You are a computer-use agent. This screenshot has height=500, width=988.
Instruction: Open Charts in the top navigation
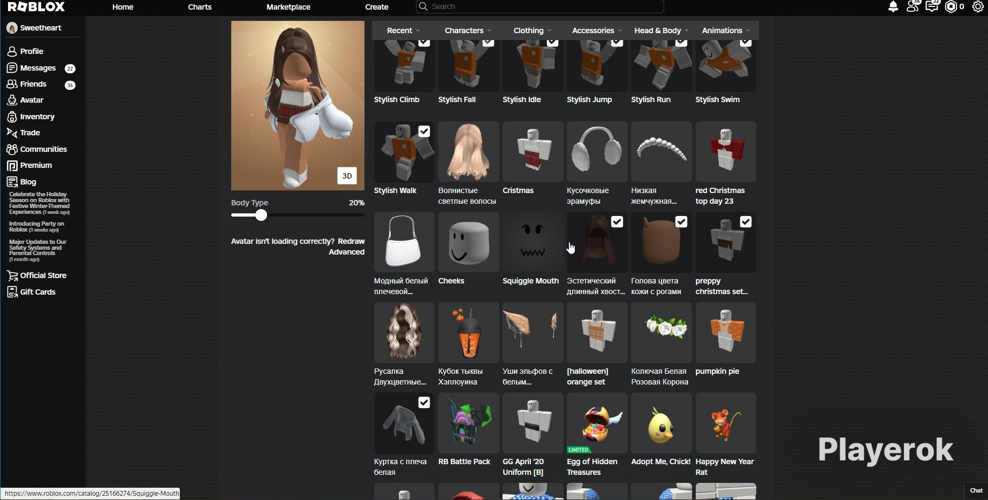tap(200, 7)
